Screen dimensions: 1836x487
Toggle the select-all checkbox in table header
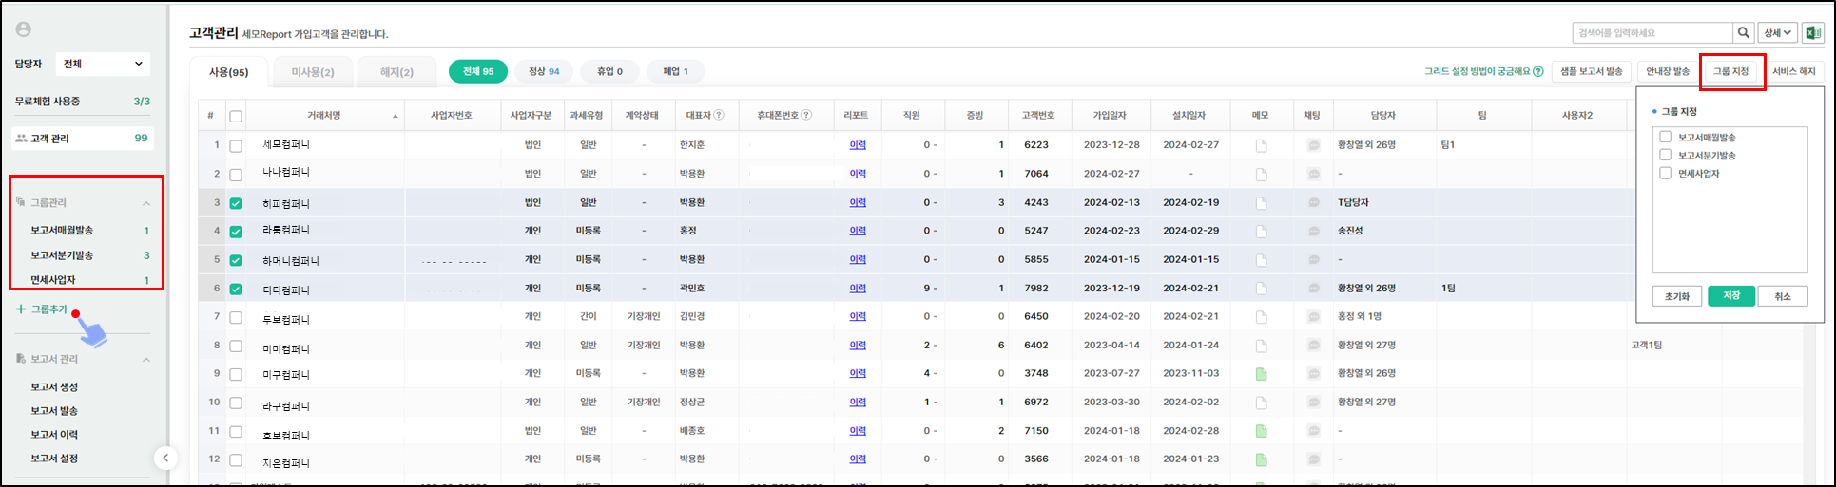[236, 116]
